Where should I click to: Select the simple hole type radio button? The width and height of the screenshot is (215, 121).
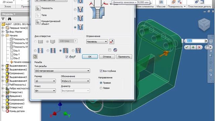click(x=35, y=51)
